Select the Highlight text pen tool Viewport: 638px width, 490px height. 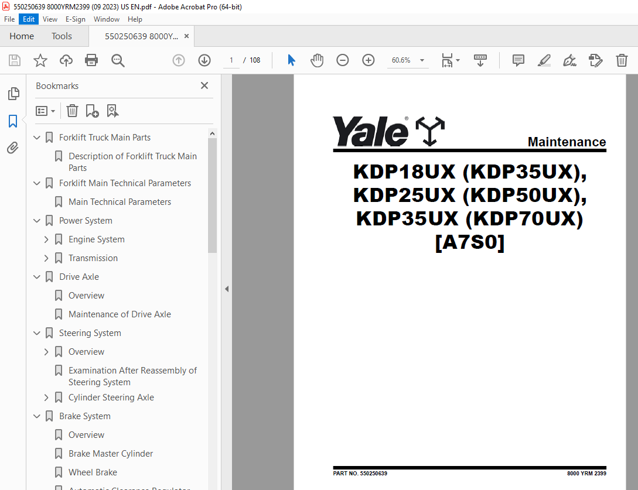coord(544,60)
